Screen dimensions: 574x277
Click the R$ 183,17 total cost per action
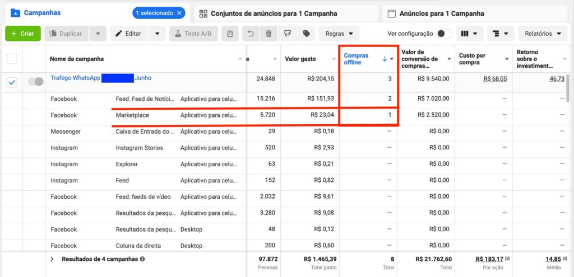(490, 259)
